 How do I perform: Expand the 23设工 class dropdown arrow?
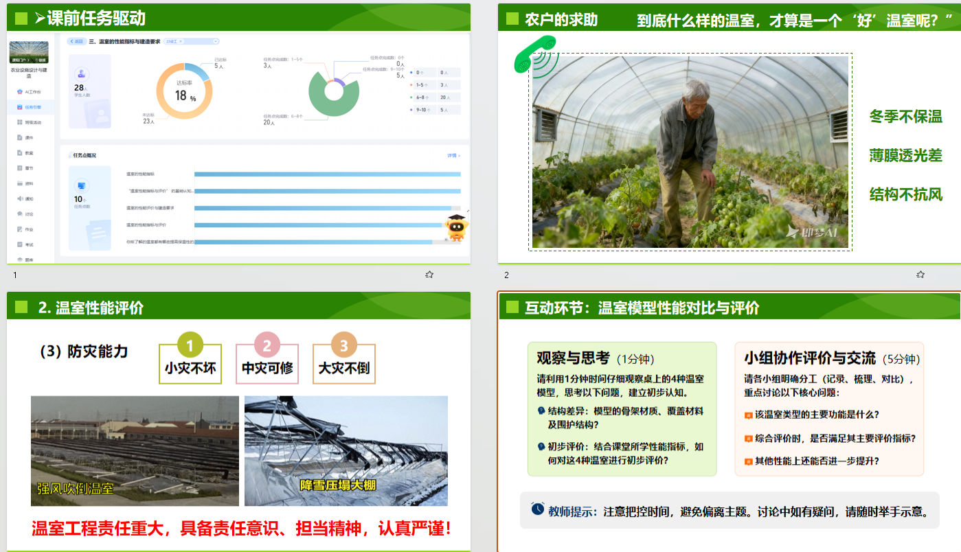(x=216, y=41)
